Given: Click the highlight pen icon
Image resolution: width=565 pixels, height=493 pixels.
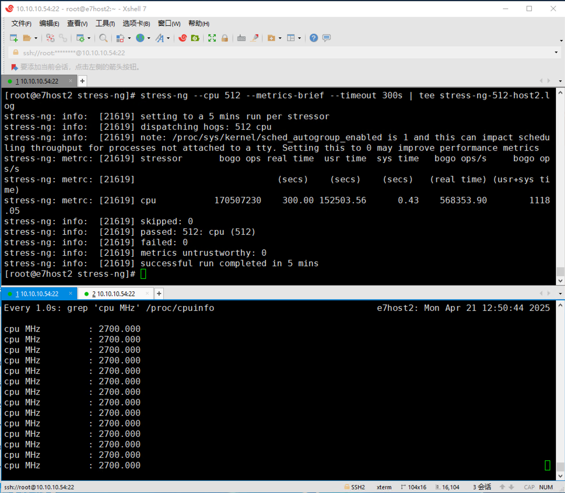Looking at the screenshot, I should pos(254,38).
